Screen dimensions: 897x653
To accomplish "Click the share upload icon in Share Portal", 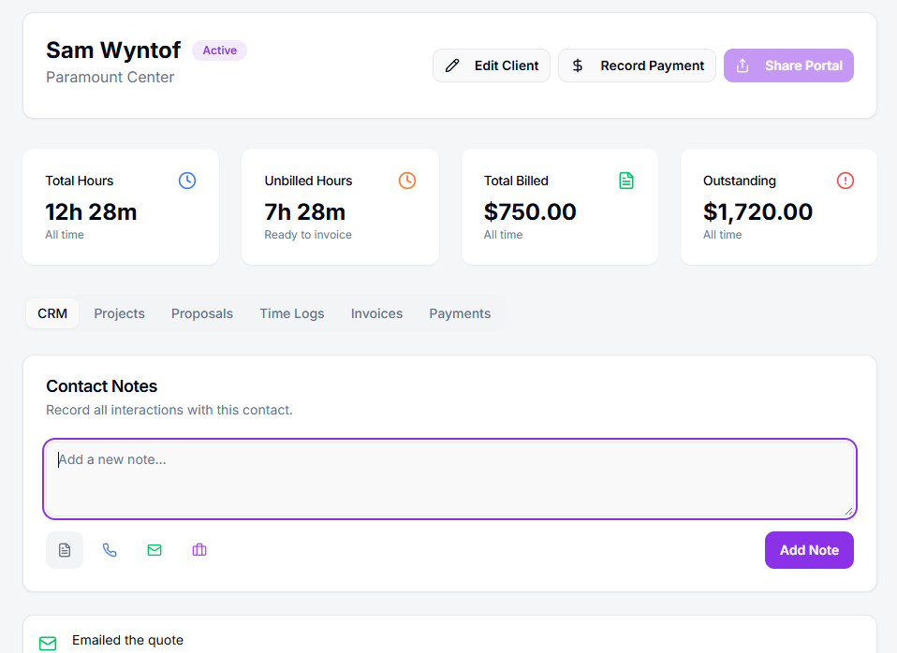I will tap(743, 65).
